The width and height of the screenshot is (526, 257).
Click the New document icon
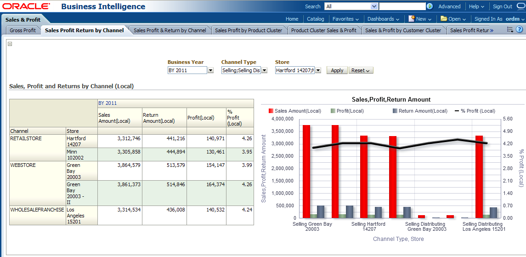point(412,19)
